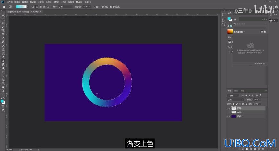Choose the radial gradient style icon
Viewport: 279px width, 151px height.
coord(37,7)
